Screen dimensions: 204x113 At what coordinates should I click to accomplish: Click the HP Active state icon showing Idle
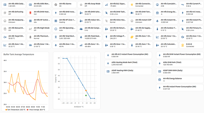[30, 21]
